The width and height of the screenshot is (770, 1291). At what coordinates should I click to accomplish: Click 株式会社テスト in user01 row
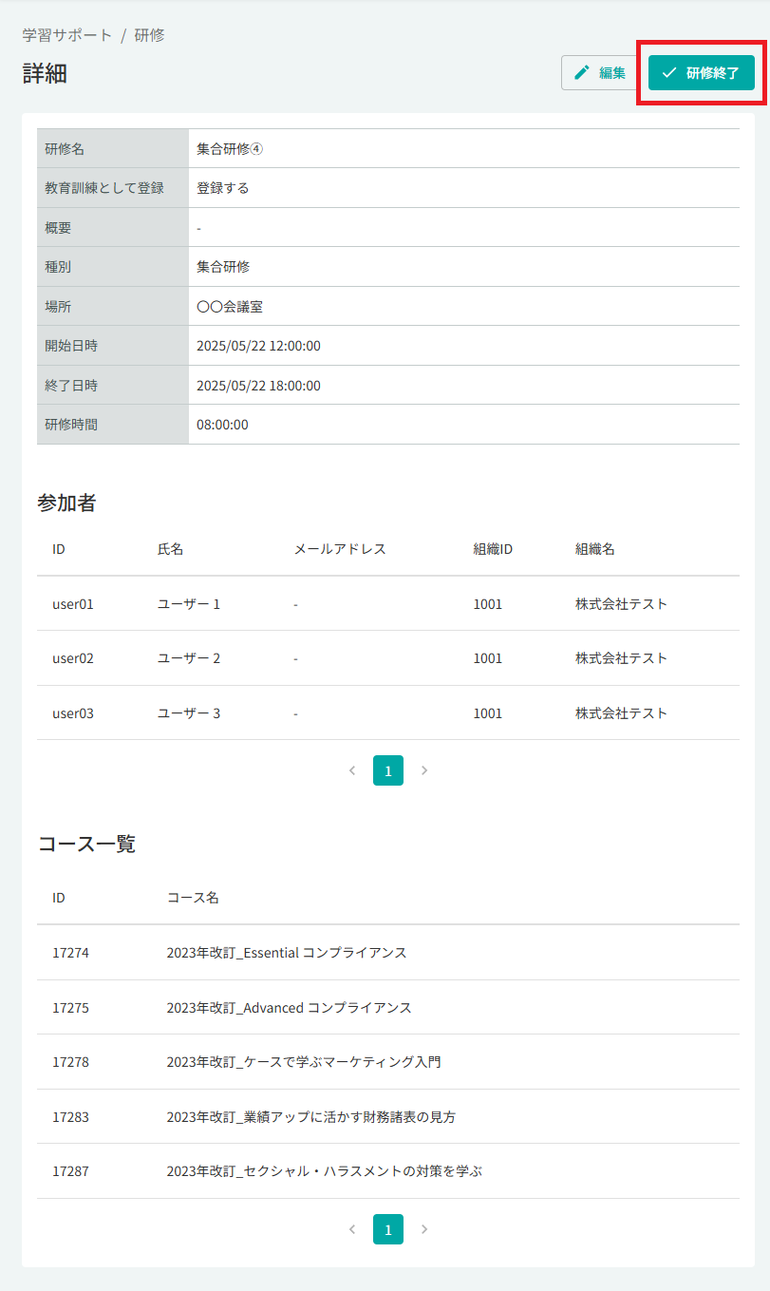coord(621,604)
